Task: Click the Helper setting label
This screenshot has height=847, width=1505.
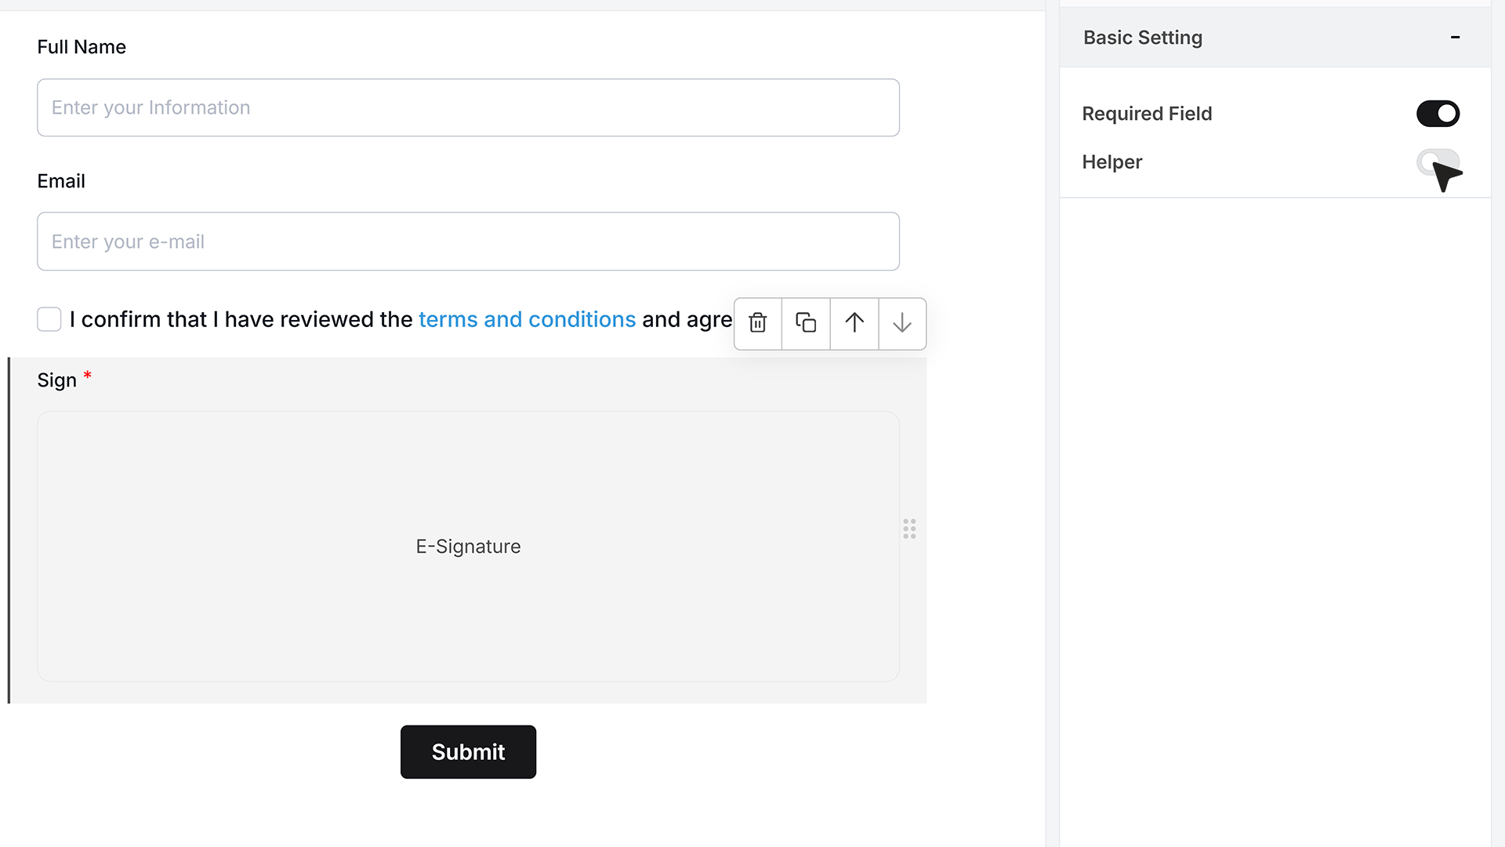Action: point(1112,162)
